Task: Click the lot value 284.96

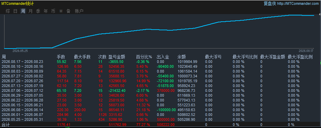Action: (x=63, y=115)
